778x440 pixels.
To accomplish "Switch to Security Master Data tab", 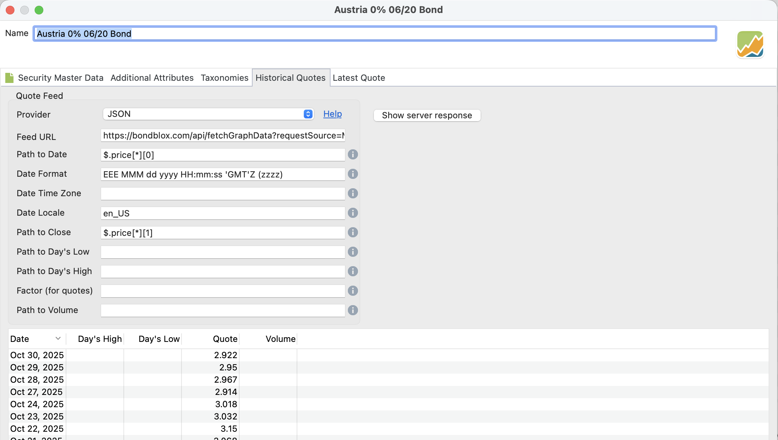I will pos(60,78).
